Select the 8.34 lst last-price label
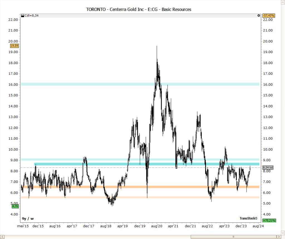 click(x=267, y=167)
